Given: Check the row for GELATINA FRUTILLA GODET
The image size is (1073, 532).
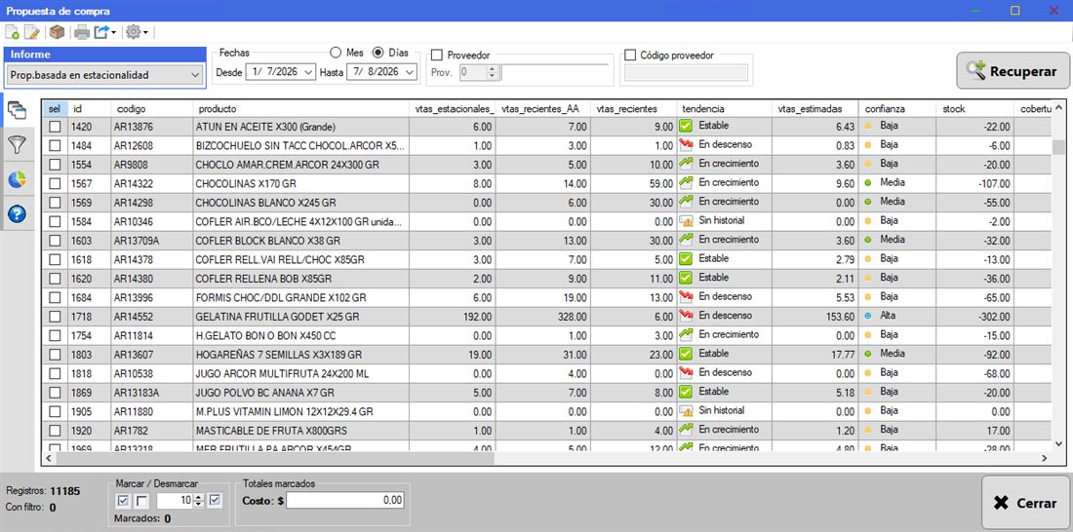Looking at the screenshot, I should point(54,317).
